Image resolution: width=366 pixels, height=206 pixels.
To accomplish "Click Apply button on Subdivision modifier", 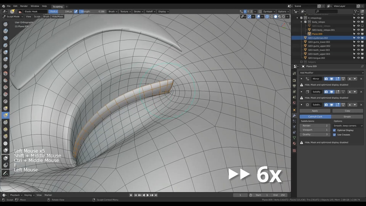I will [315, 111].
